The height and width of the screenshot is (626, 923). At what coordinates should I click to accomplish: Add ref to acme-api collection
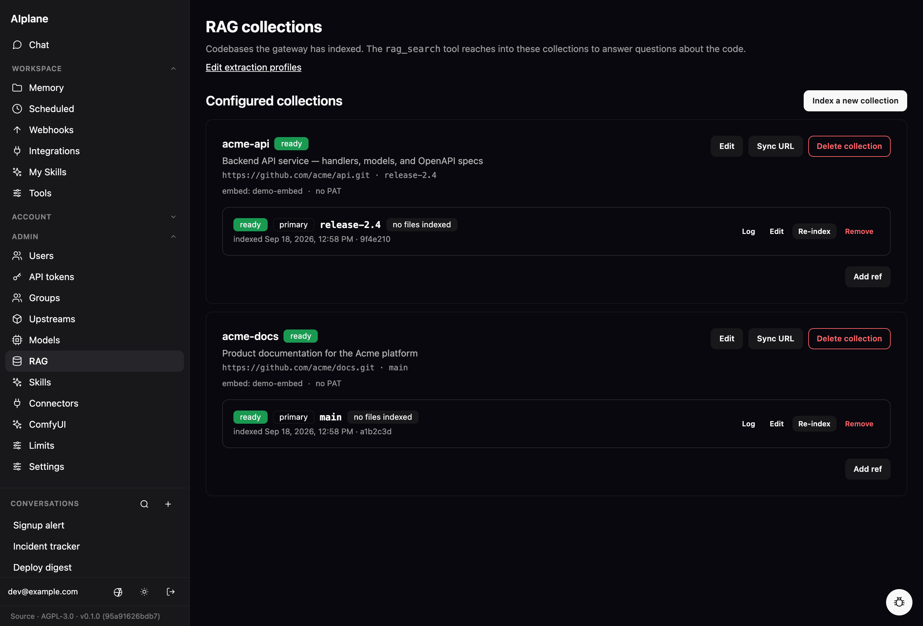[x=867, y=277]
